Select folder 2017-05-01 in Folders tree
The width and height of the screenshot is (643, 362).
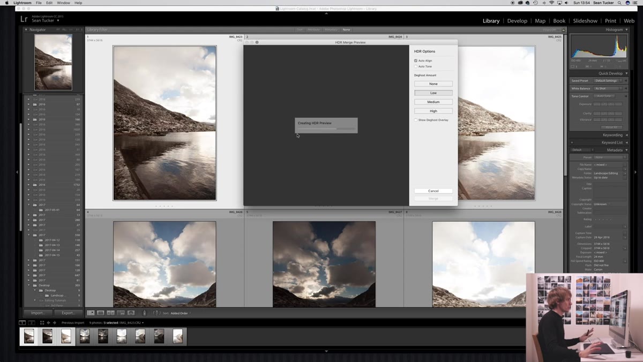[x=51, y=210]
